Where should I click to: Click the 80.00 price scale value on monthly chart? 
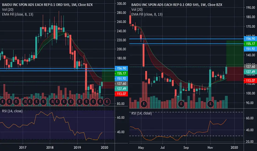click(121, 104)
